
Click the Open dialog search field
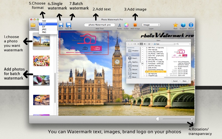pyautogui.click(x=183, y=44)
